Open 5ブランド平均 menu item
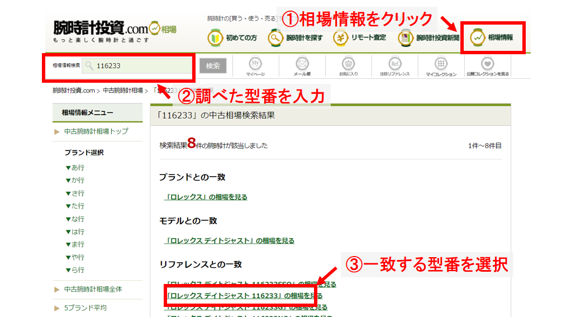 85,308
